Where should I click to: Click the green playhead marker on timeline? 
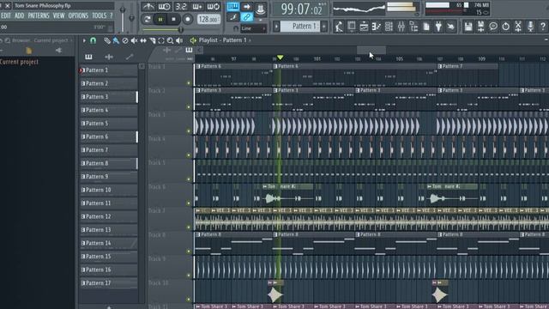pos(280,58)
